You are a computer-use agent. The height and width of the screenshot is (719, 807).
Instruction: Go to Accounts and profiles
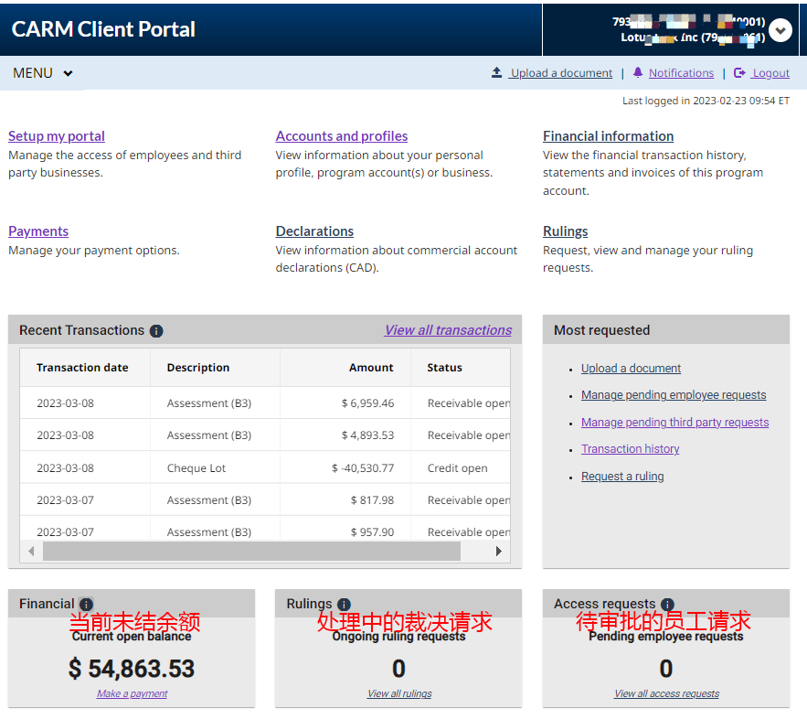[342, 136]
